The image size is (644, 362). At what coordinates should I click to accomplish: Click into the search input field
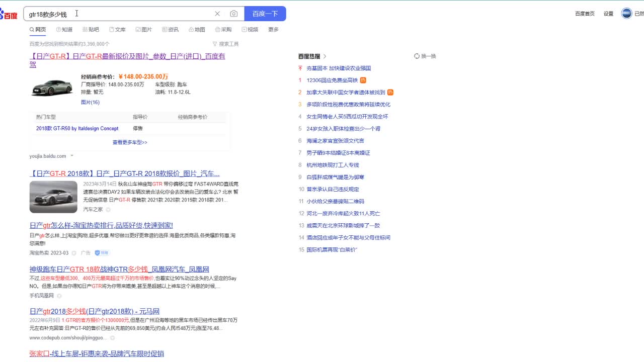pos(118,14)
